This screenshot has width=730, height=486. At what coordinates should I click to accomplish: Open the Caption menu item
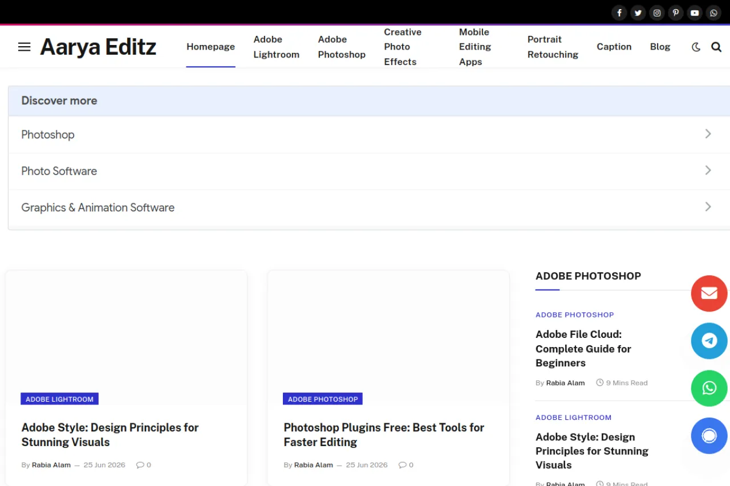614,47
